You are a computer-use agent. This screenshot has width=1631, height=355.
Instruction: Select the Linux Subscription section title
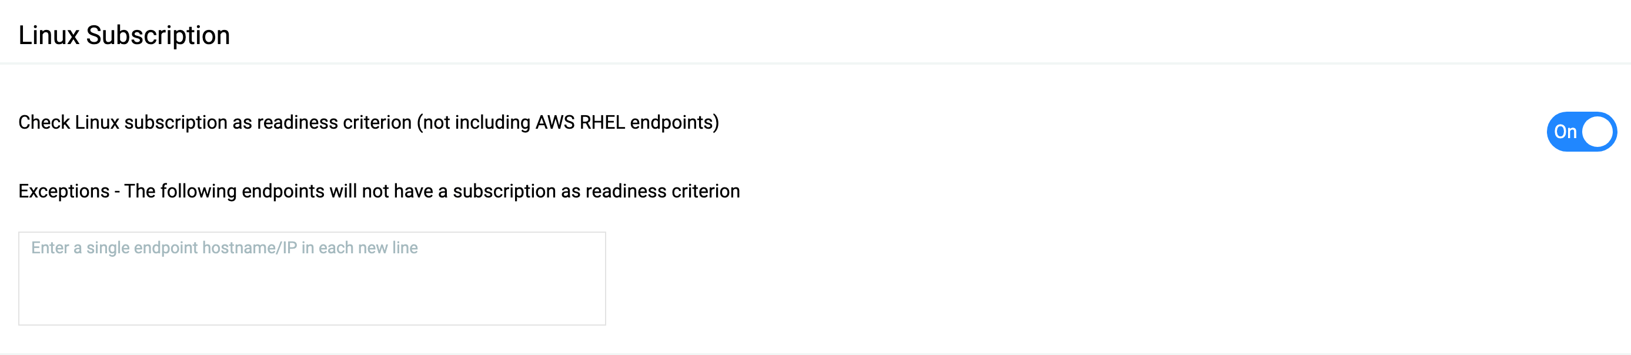tap(124, 35)
